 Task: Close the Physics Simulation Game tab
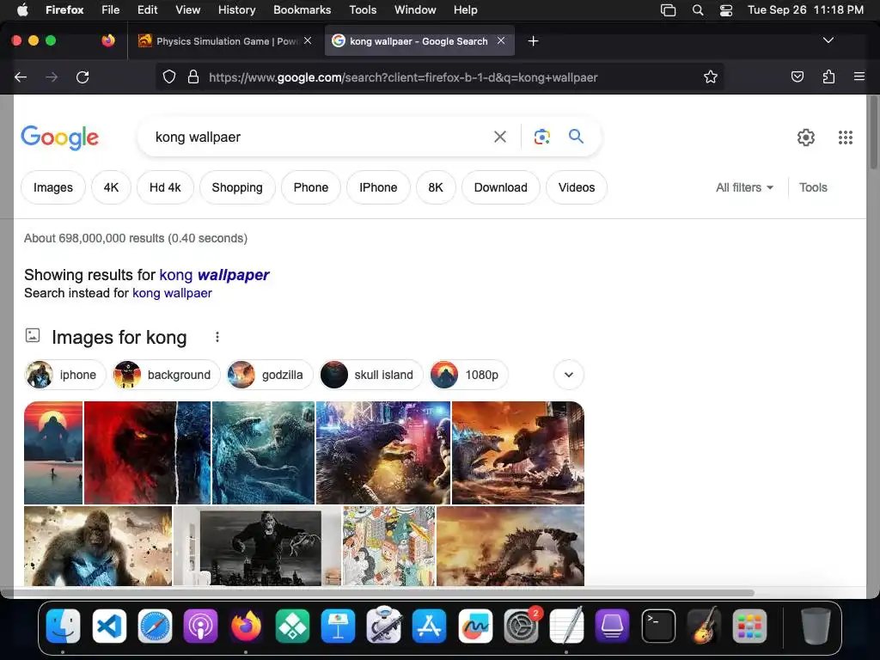coord(308,40)
